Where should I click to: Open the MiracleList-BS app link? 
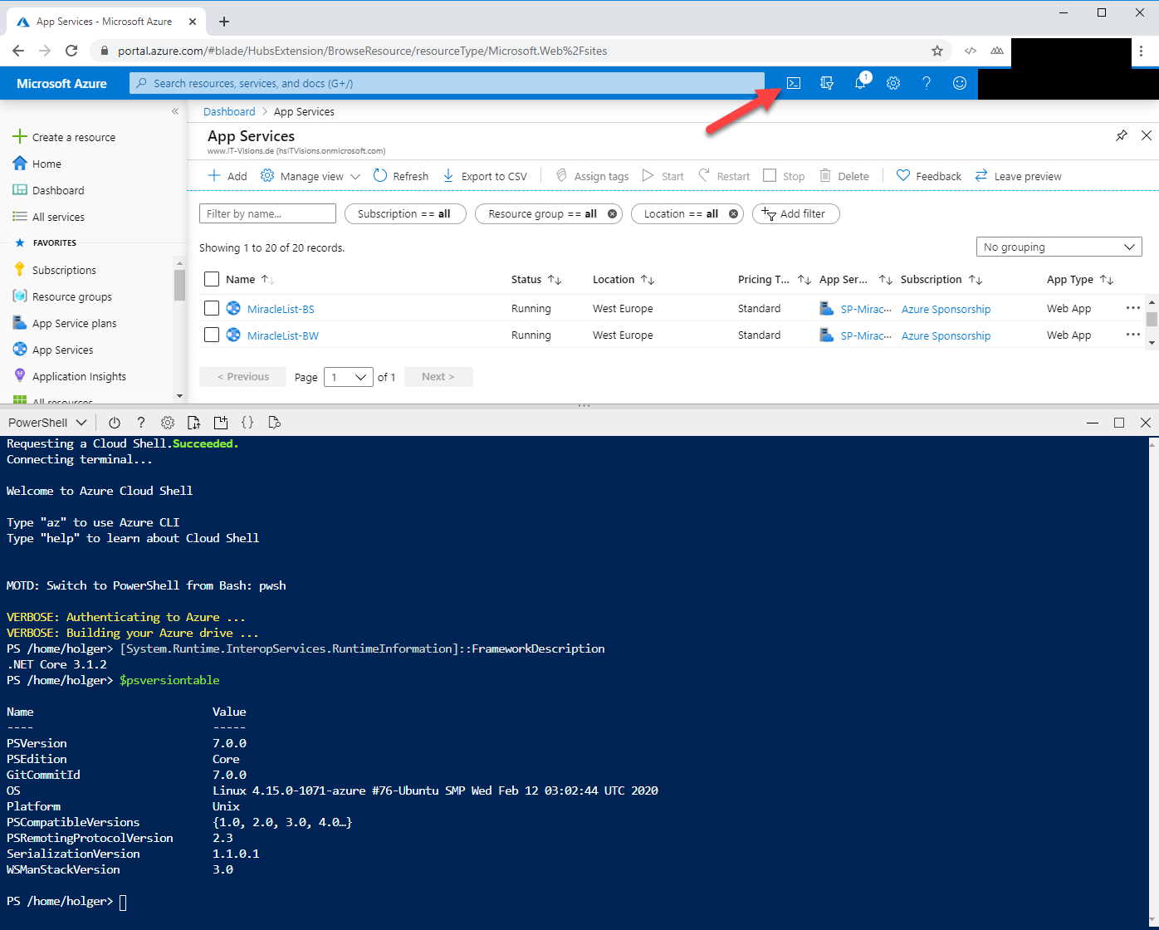click(281, 309)
